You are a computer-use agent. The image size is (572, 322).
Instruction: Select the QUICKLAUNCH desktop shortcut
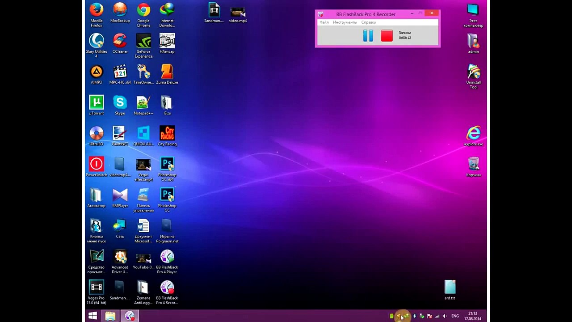(x=143, y=136)
